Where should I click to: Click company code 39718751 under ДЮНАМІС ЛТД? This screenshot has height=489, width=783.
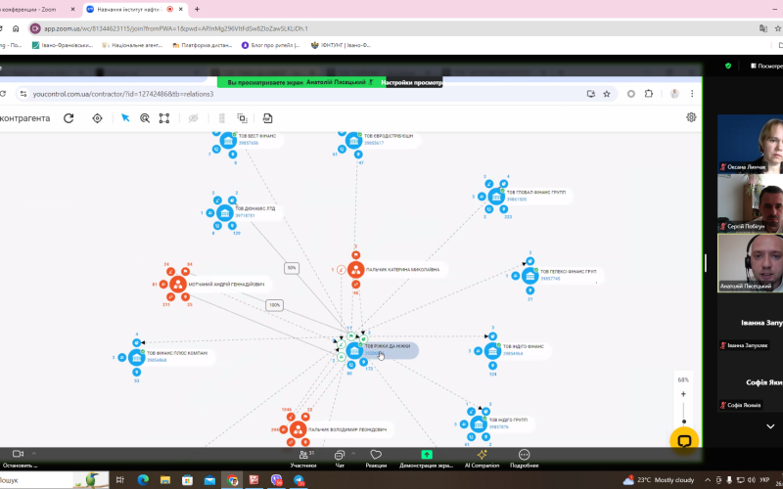[x=246, y=215]
